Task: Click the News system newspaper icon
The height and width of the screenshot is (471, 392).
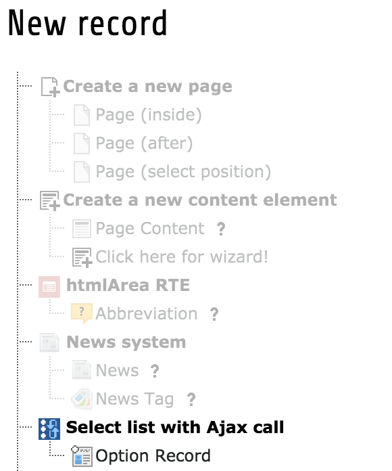Action: tap(49, 342)
